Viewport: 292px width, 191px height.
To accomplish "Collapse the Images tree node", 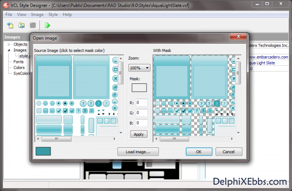I will pyautogui.click(x=9, y=50).
